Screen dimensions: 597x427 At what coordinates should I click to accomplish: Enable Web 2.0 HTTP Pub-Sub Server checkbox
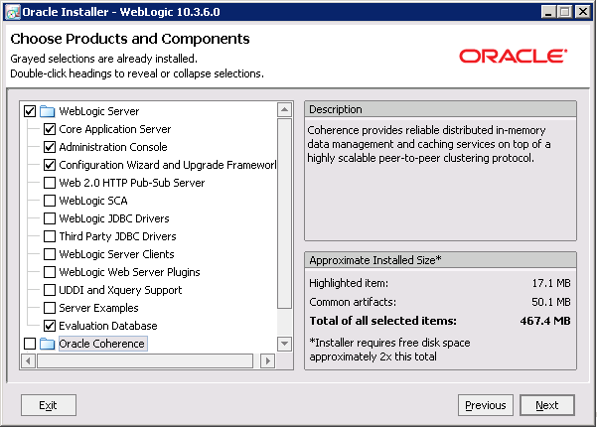click(x=50, y=183)
